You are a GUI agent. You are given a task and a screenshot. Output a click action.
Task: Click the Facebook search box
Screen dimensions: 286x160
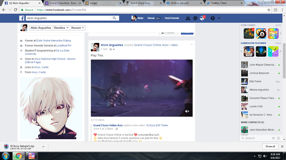(68, 18)
